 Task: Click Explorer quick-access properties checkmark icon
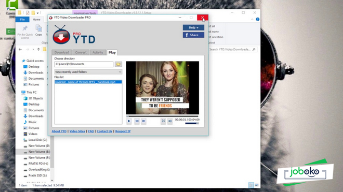tap(28, 12)
